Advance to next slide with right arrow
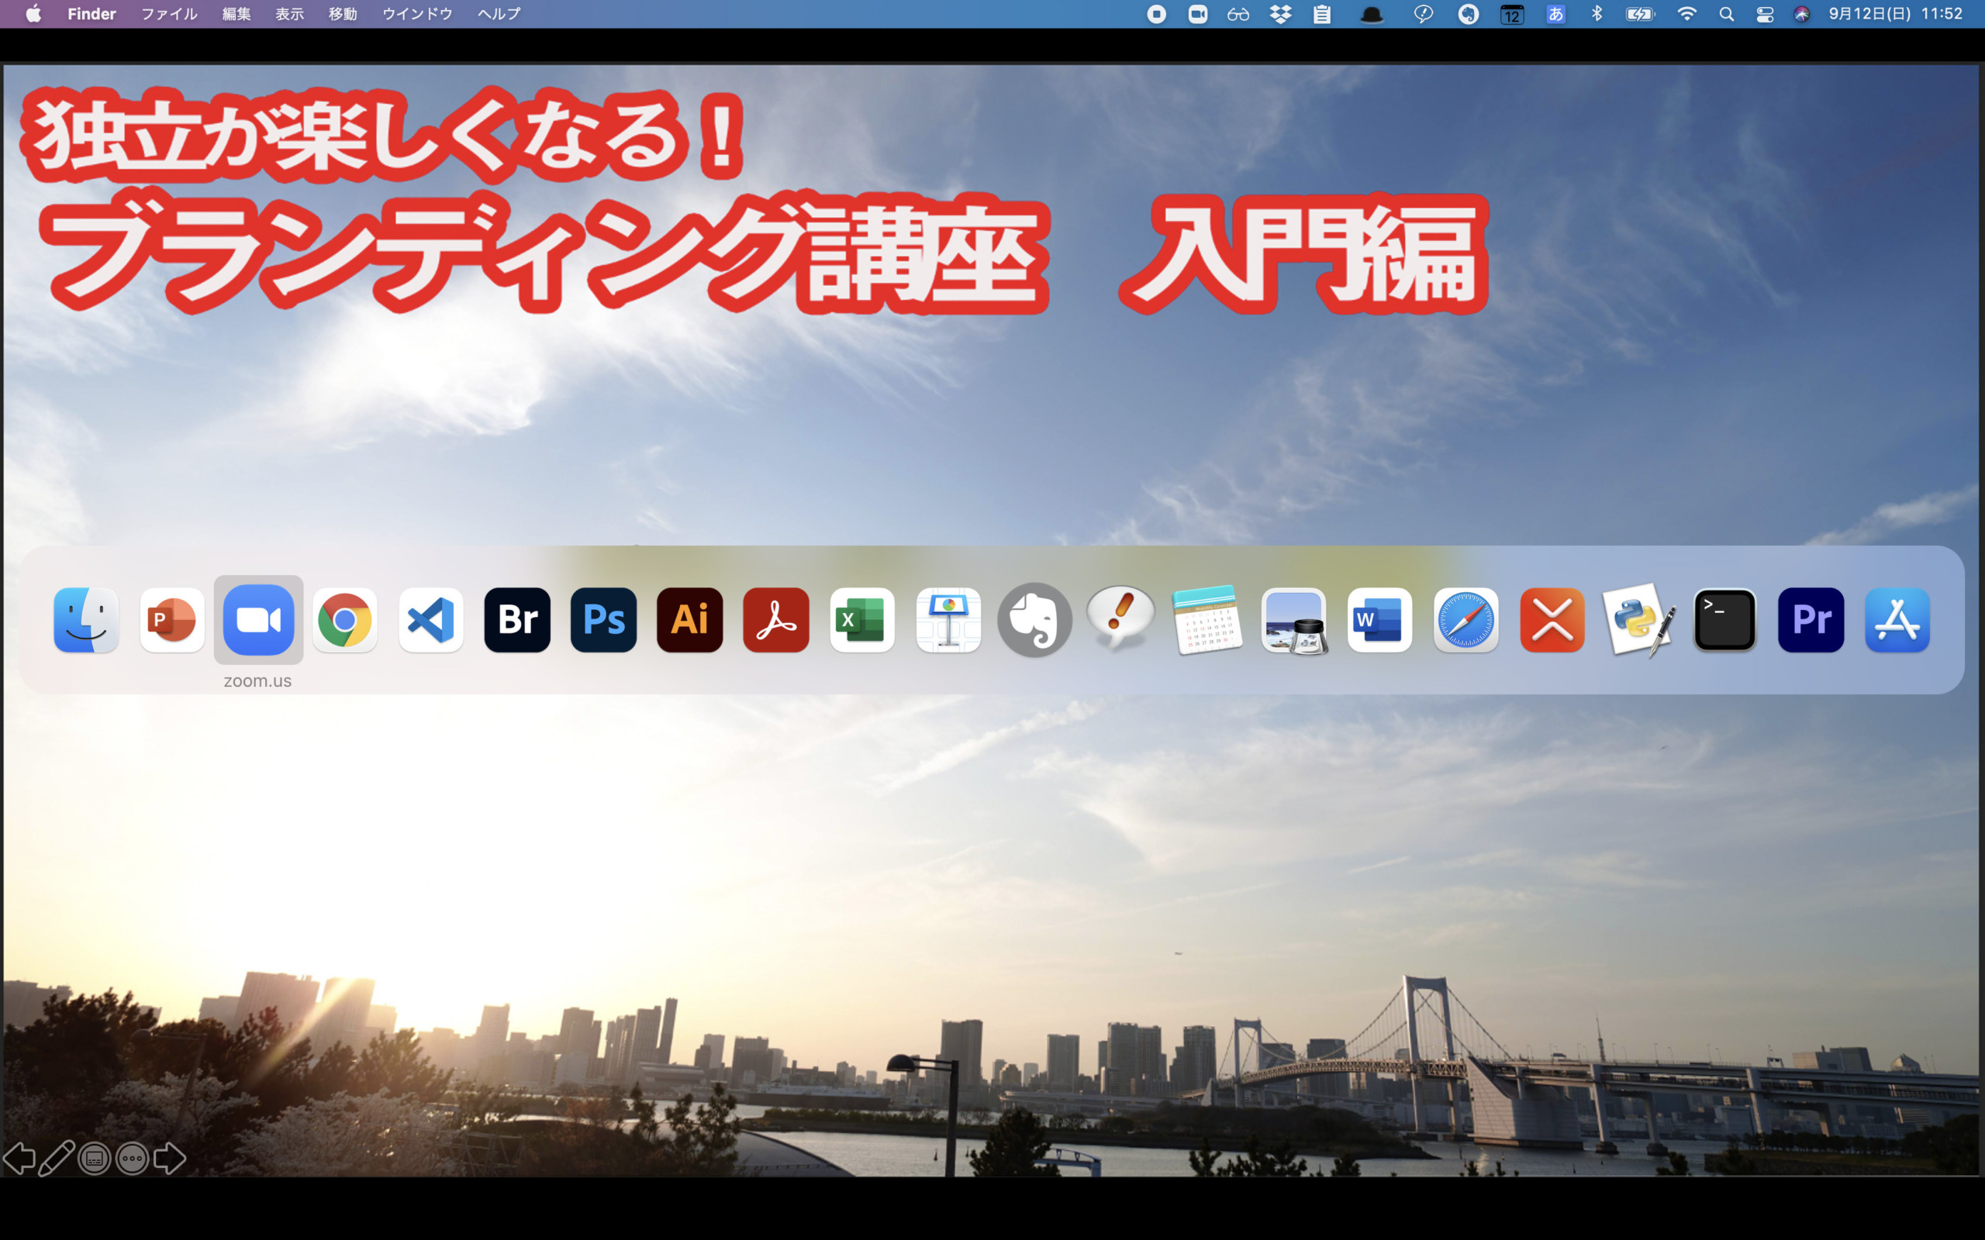This screenshot has height=1240, width=1985. (x=170, y=1159)
